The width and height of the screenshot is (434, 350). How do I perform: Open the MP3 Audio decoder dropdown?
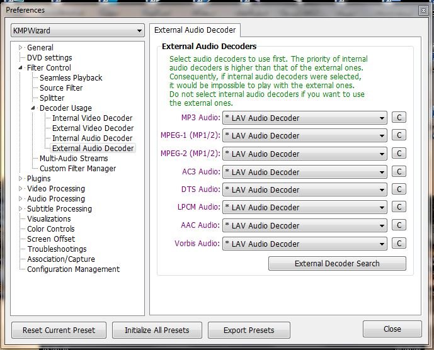(305, 118)
